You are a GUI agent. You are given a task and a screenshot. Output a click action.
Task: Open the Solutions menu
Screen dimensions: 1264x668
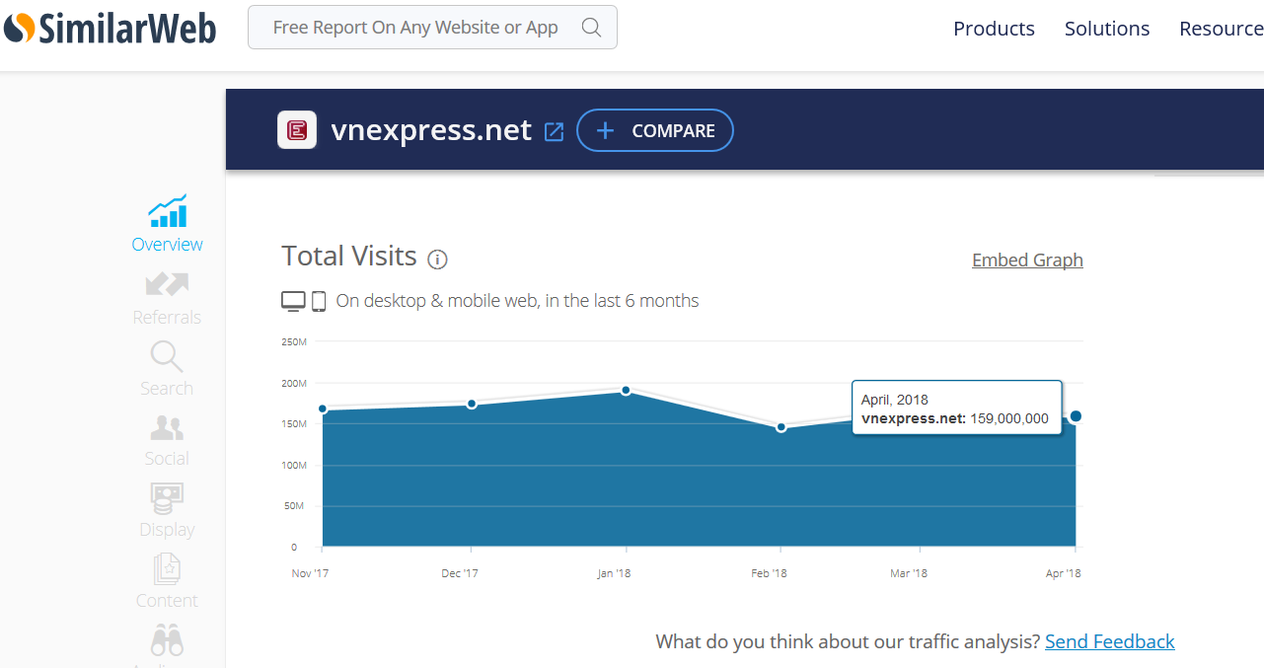(1106, 29)
